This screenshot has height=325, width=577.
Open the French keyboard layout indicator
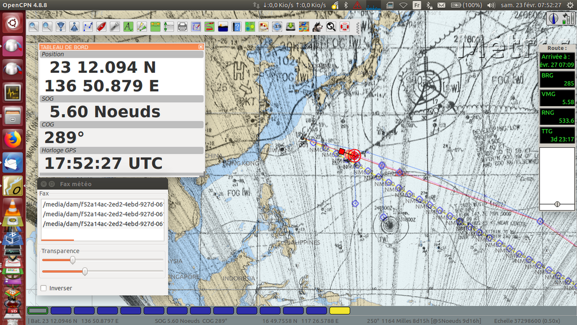417,5
